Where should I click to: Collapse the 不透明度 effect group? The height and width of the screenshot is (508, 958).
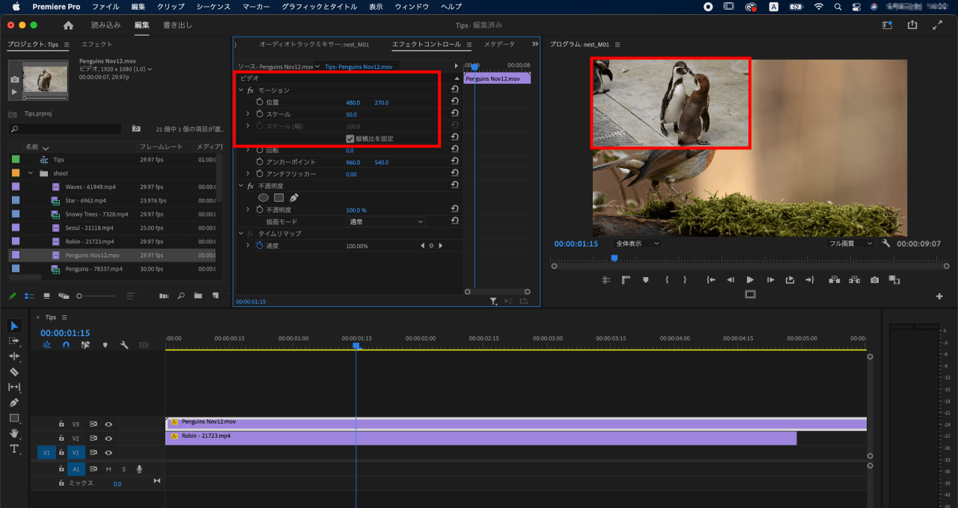point(240,185)
